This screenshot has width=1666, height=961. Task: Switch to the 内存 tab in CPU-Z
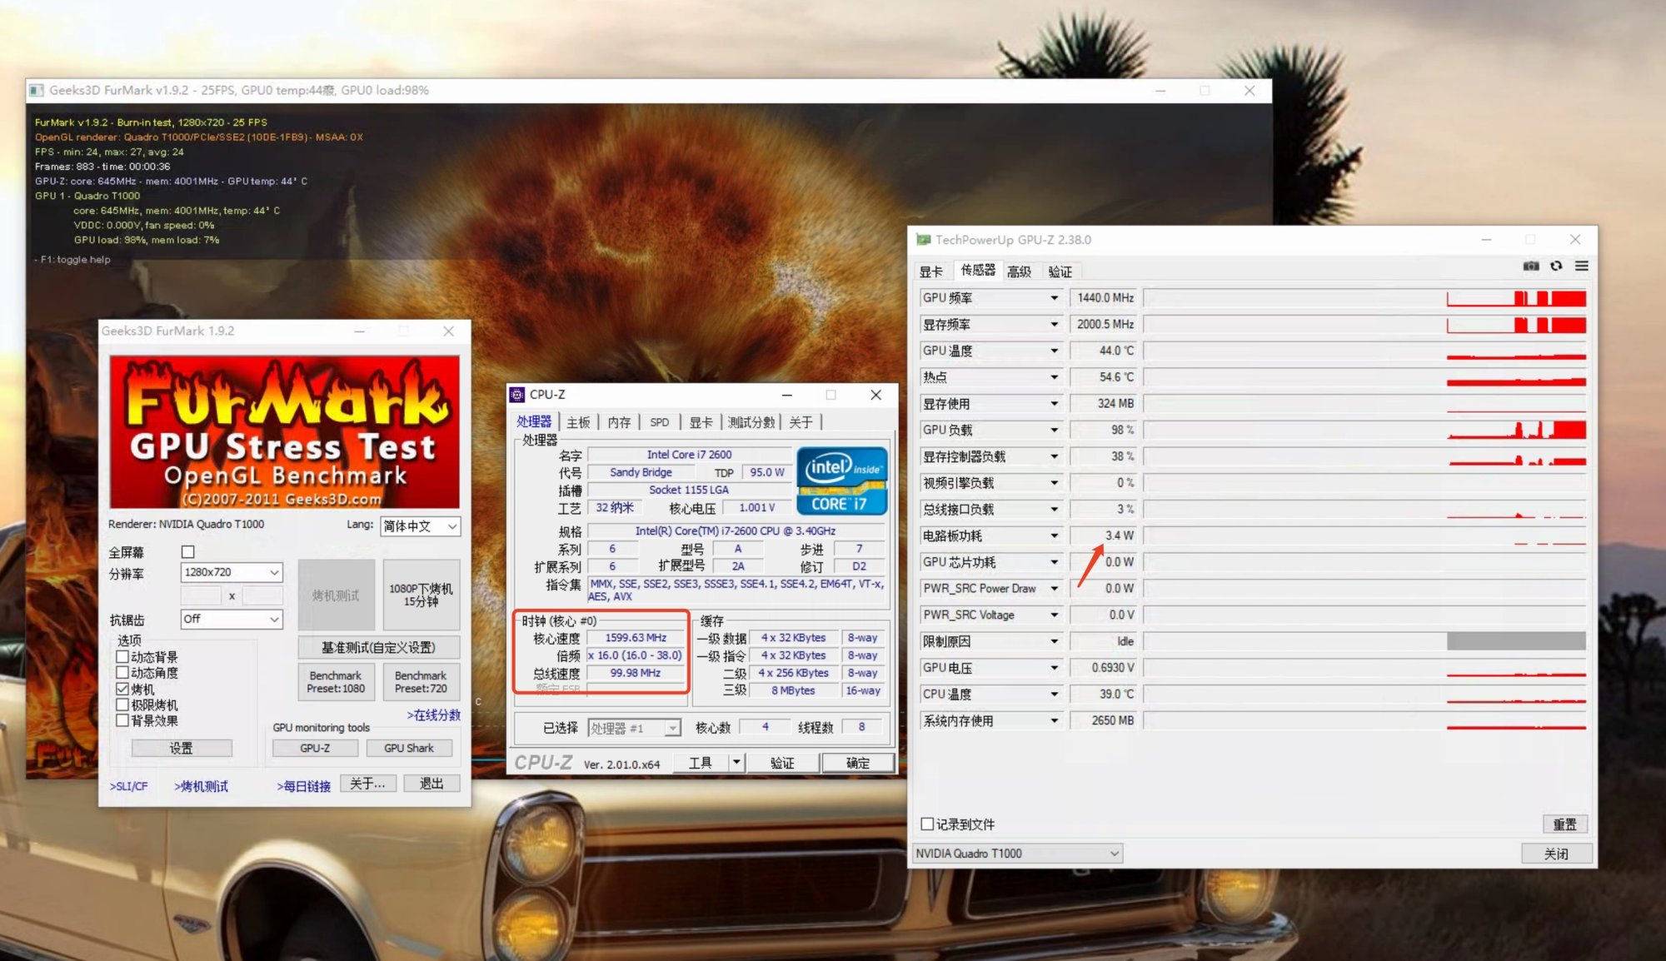click(x=619, y=422)
